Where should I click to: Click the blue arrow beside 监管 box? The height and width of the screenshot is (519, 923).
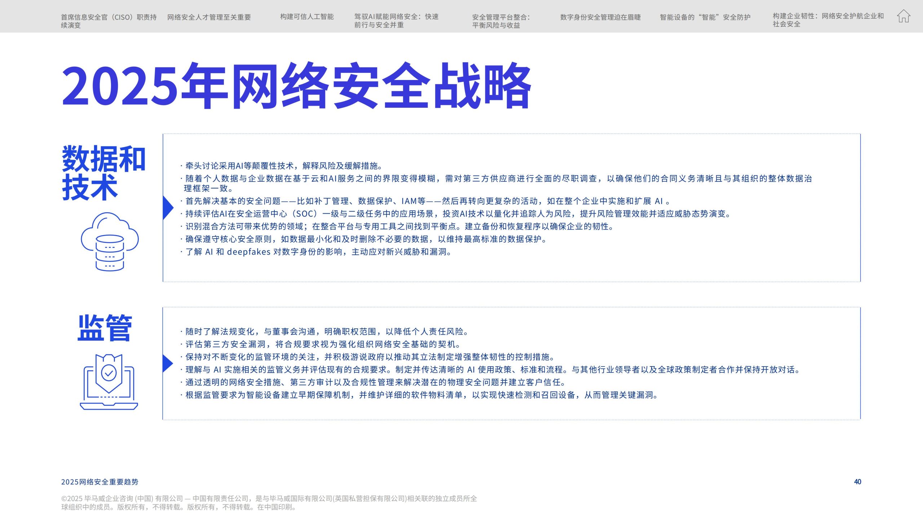(167, 363)
